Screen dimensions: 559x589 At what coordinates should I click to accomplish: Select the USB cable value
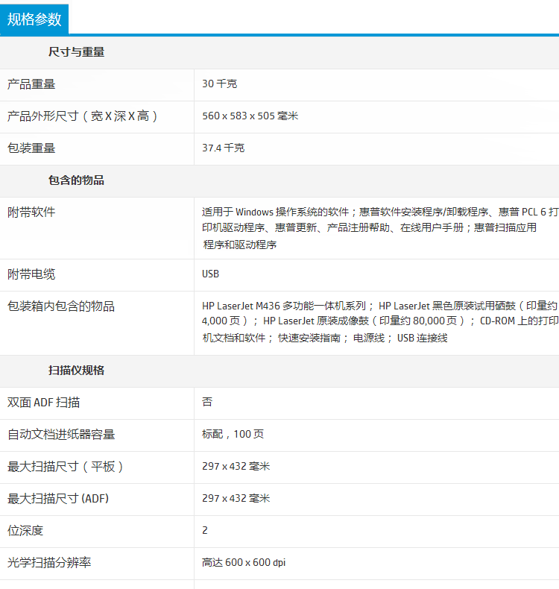(x=211, y=274)
